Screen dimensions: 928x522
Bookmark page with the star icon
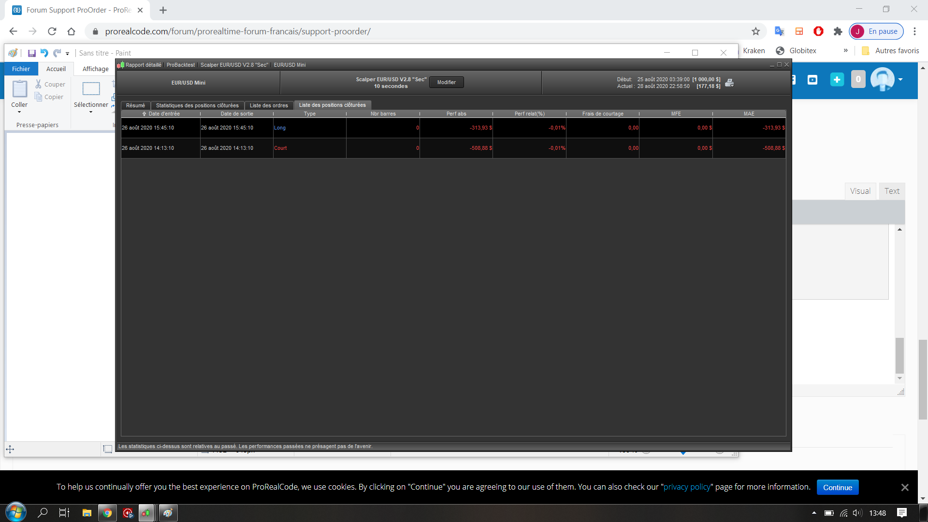(x=756, y=31)
